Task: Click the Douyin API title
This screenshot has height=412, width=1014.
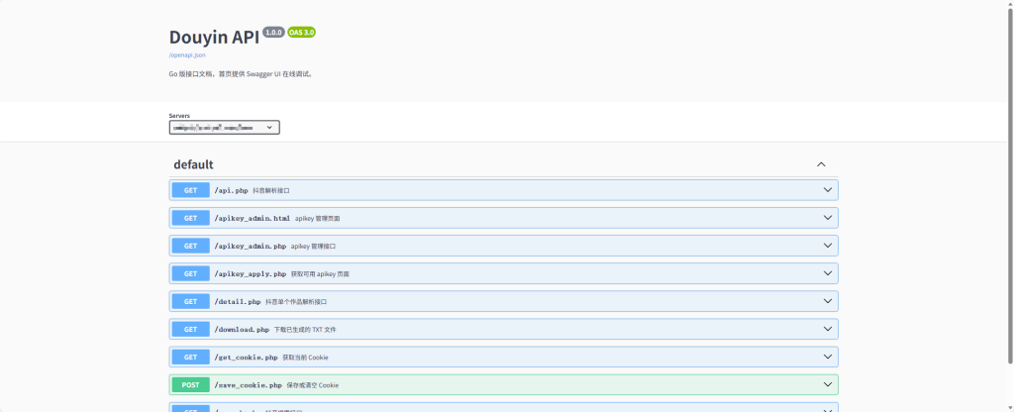Action: [214, 37]
